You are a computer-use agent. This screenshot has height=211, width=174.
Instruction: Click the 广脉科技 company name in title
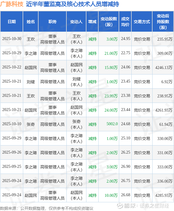[x=12, y=4]
